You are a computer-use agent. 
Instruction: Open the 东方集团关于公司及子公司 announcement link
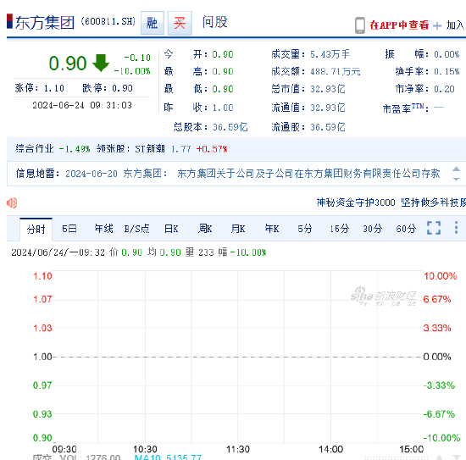pyautogui.click(x=308, y=174)
